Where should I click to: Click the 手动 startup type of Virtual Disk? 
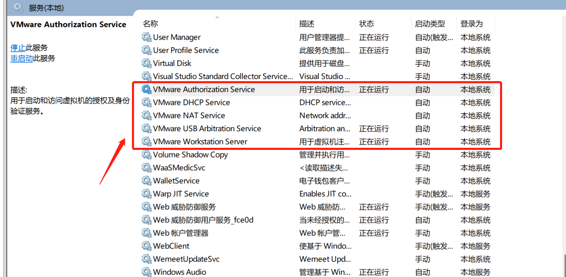click(422, 63)
